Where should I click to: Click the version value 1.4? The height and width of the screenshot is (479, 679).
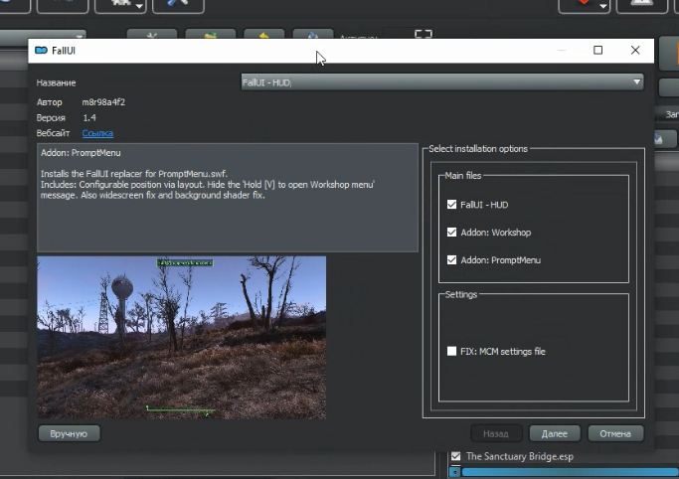pos(89,117)
